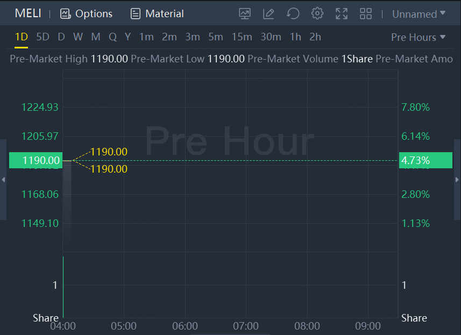Choose the 1h interval tab
The image size is (461, 335).
(295, 37)
